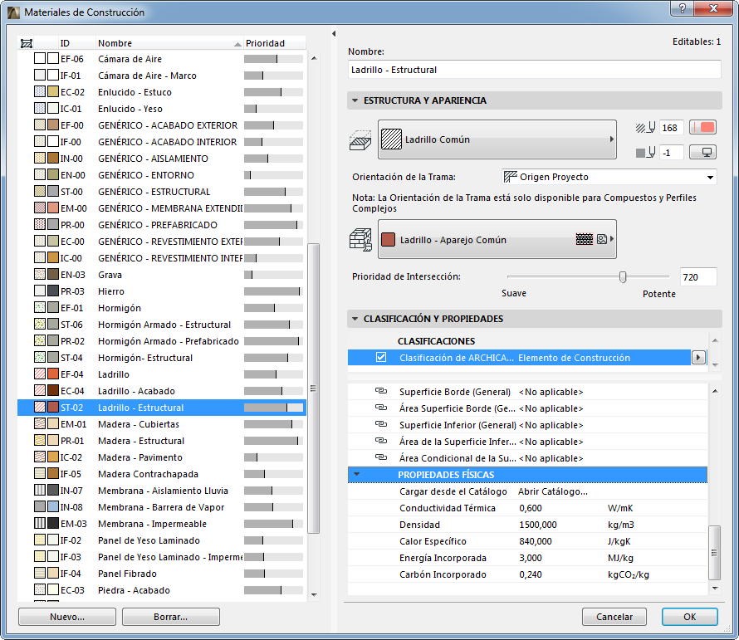Click the cut fill background pen icon
The width and height of the screenshot is (739, 640).
pyautogui.click(x=645, y=153)
